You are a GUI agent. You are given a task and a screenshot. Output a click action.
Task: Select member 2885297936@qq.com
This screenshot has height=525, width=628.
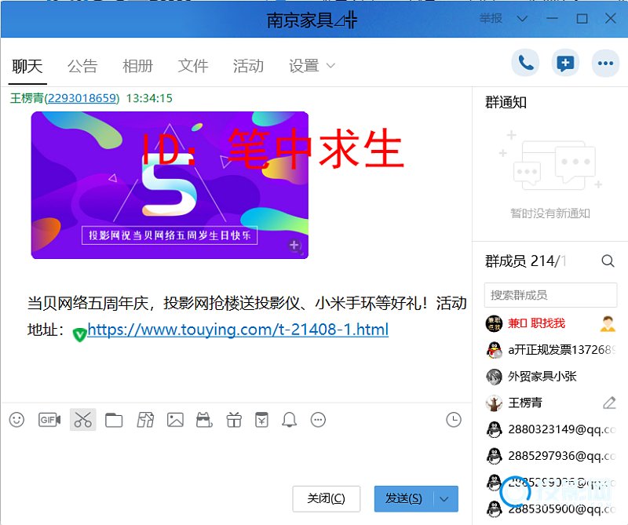pyautogui.click(x=550, y=456)
